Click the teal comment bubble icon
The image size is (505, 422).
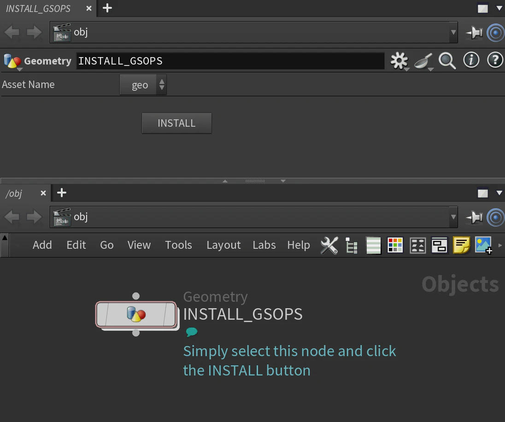192,332
